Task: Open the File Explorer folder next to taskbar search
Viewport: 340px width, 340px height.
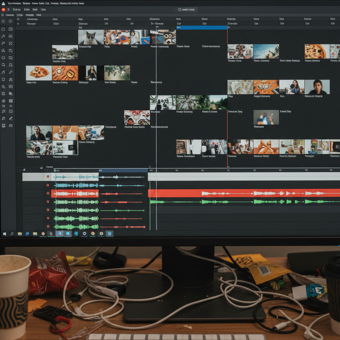Action: [20, 234]
